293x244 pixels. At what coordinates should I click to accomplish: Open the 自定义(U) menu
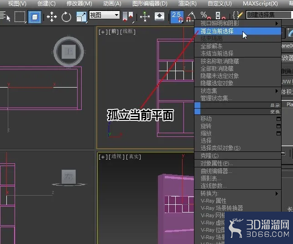[220, 3]
